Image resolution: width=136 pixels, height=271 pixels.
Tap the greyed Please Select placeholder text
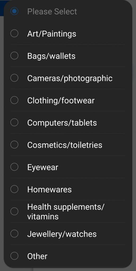pos(52,12)
